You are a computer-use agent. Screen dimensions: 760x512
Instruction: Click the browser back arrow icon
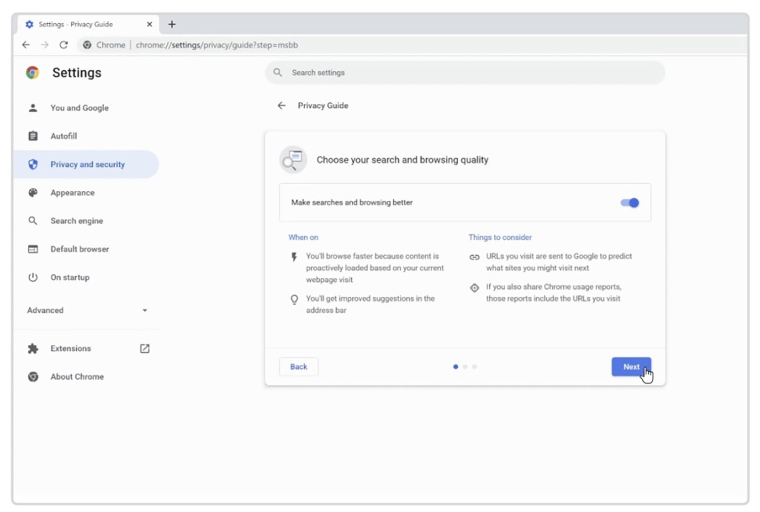click(26, 45)
